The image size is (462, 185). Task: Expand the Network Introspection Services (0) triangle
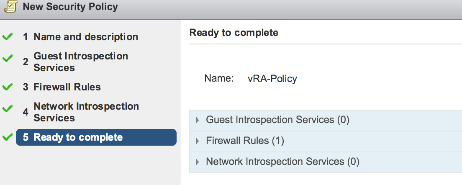pyautogui.click(x=198, y=162)
